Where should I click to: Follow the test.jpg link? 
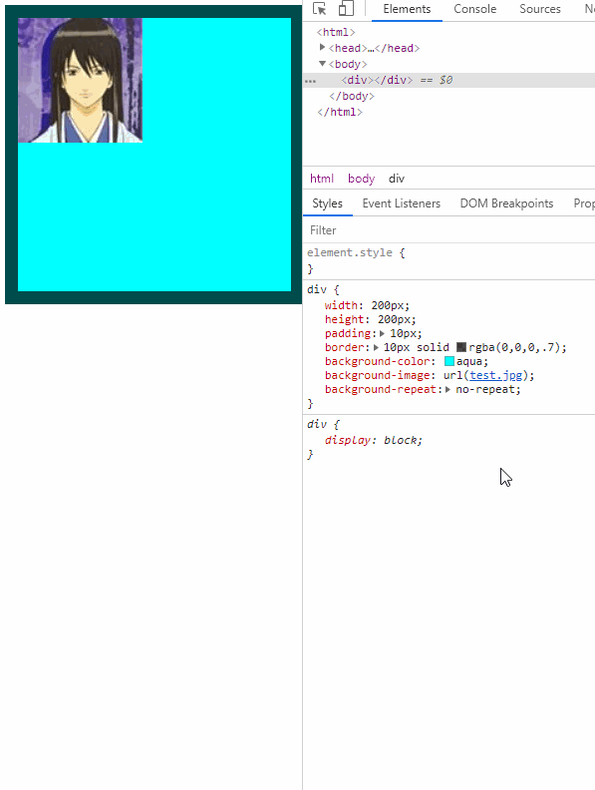point(496,375)
